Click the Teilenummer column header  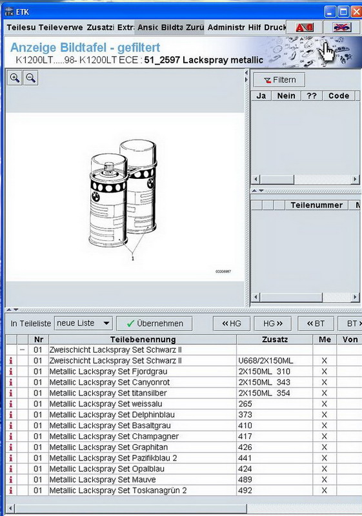pyautogui.click(x=316, y=205)
